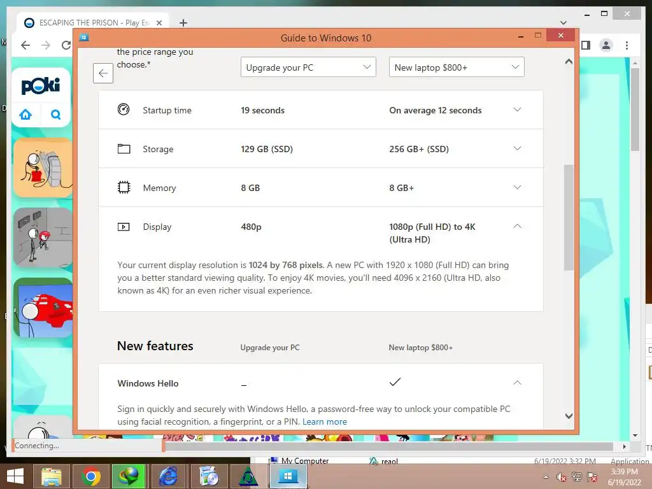Screen dimensions: 652x489
Task: Minimize the Guide to Windows 10 window
Action: (521, 36)
